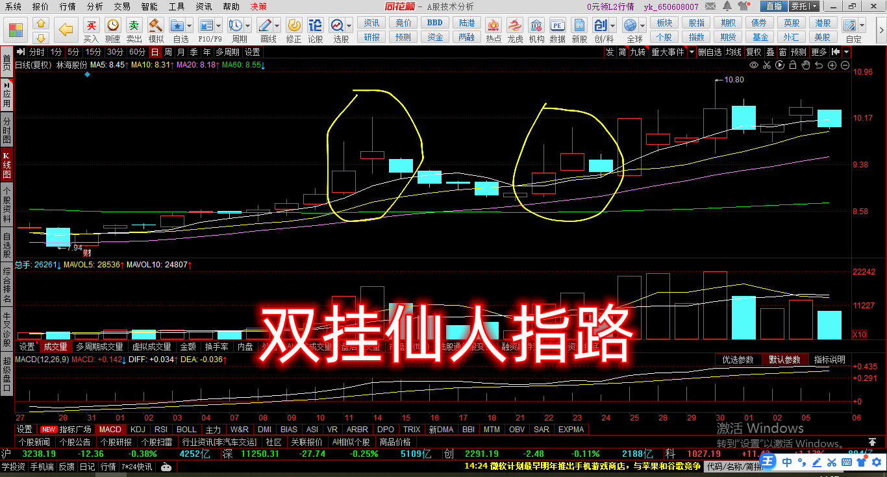Click the 指标说明 button

coord(829,360)
